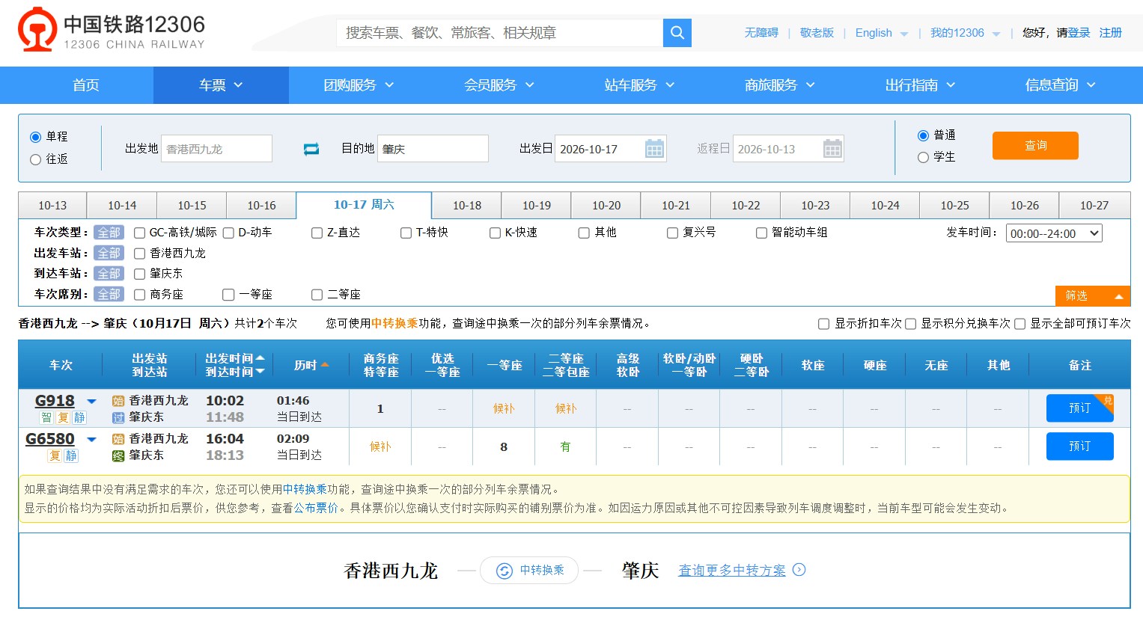Check 香港西九龙 departure station filter
The width and height of the screenshot is (1143, 620).
tap(139, 254)
